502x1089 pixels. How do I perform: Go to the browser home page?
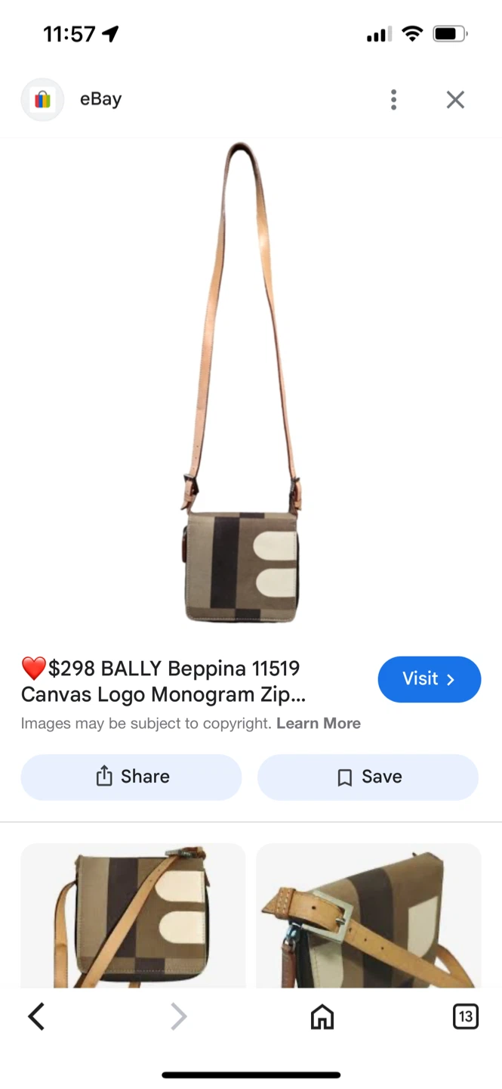pos(322,1017)
